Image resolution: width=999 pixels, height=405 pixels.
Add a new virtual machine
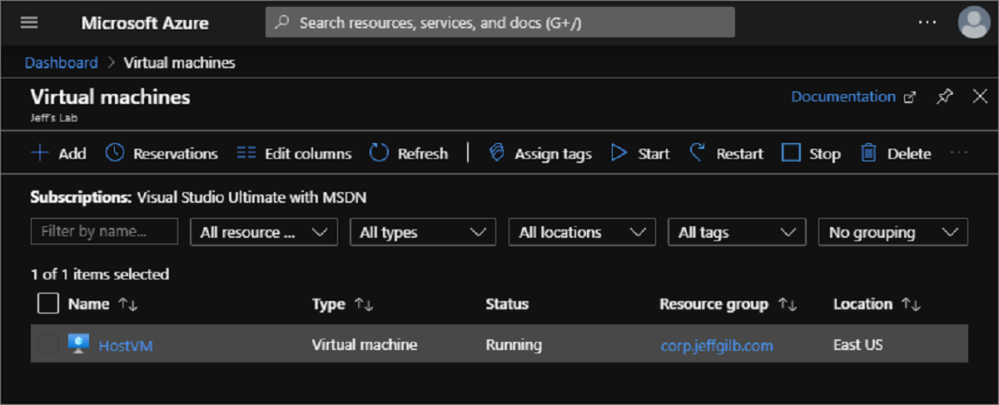point(58,154)
